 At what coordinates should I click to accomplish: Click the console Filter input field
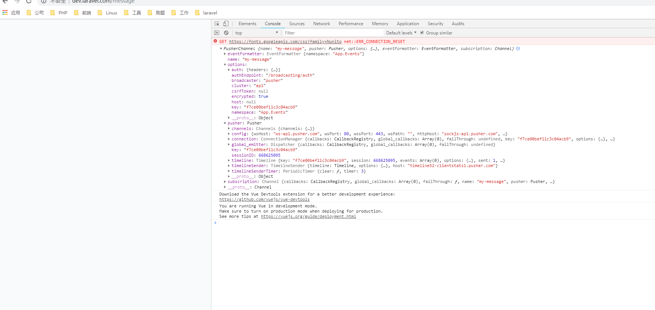(x=333, y=33)
